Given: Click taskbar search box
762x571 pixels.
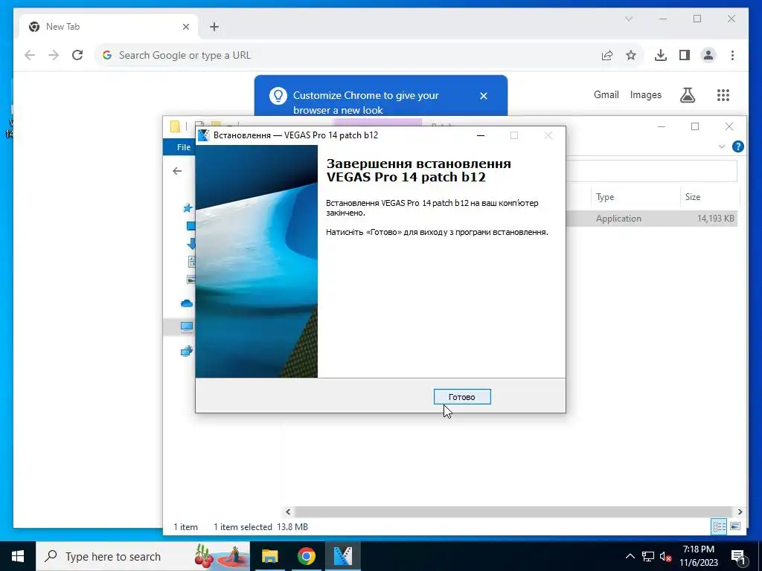Looking at the screenshot, I should (x=143, y=556).
